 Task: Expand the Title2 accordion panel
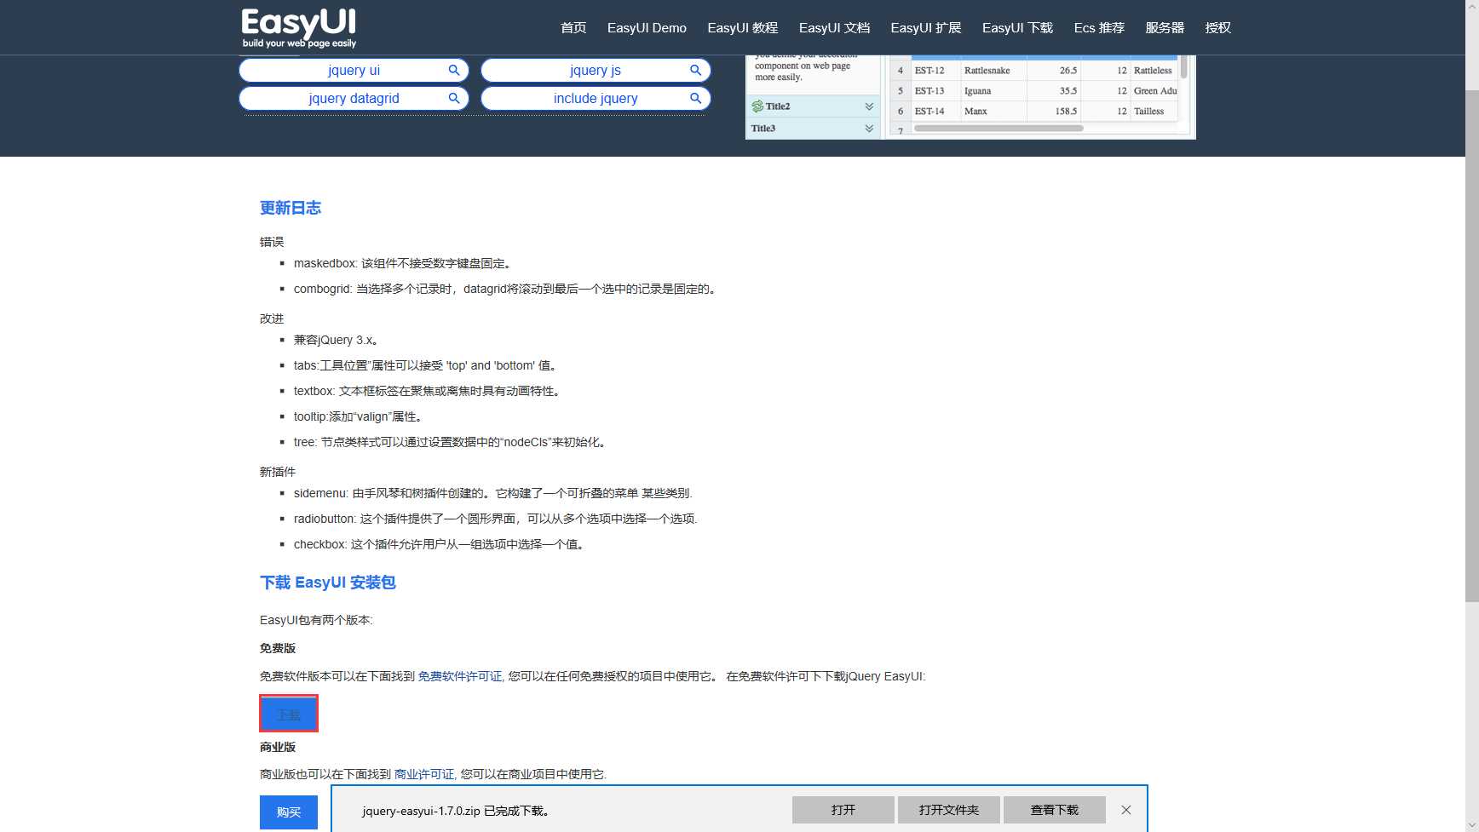click(869, 106)
